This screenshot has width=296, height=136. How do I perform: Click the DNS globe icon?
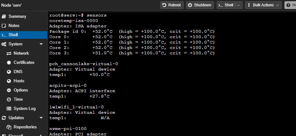click(x=9, y=72)
